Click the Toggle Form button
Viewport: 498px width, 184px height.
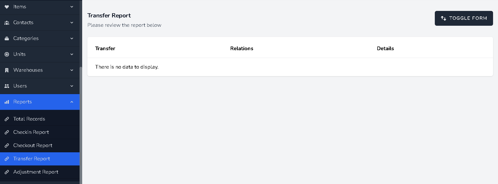(x=464, y=18)
